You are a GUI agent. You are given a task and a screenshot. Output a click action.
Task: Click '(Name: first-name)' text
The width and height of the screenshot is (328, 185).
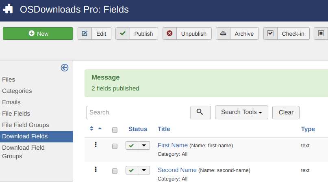(x=211, y=146)
